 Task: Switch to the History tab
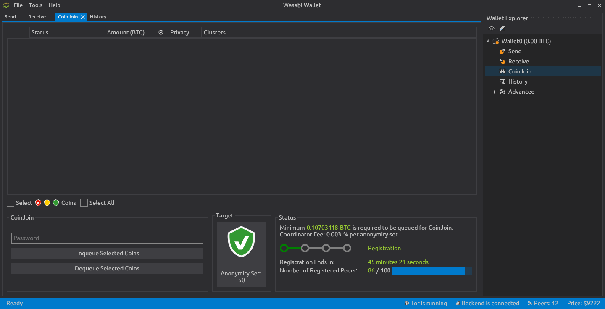(98, 17)
